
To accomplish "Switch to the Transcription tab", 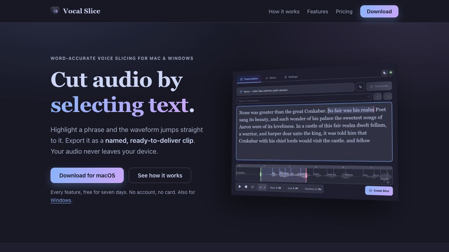I will coord(249,79).
